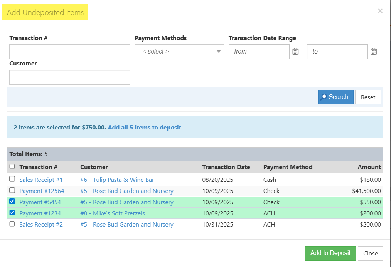The image size is (391, 267).
Task: Uncheck Payment #1234
Action: tap(12, 213)
